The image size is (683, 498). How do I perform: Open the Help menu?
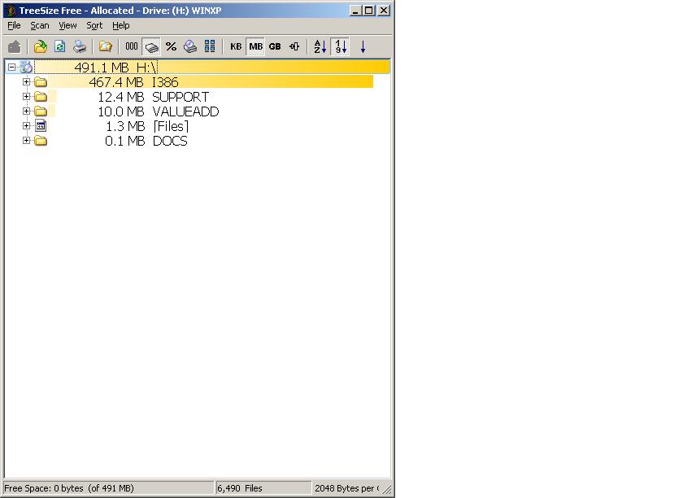coord(121,26)
